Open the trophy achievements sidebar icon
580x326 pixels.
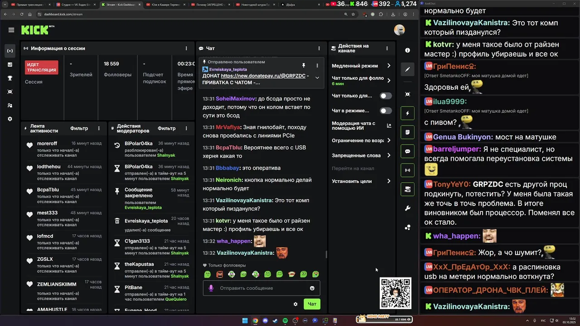[10, 78]
